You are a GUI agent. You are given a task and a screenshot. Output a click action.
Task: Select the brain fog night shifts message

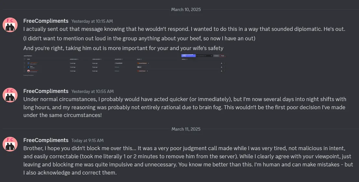coord(185,107)
